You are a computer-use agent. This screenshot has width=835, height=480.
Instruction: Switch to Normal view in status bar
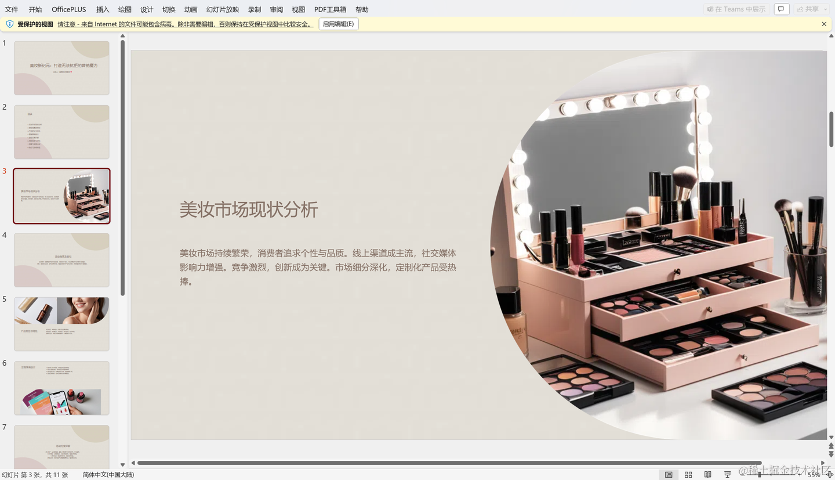tap(669, 475)
